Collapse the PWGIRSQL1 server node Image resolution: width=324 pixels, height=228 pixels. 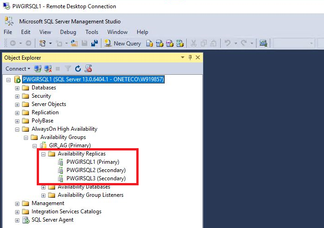tap(8, 80)
